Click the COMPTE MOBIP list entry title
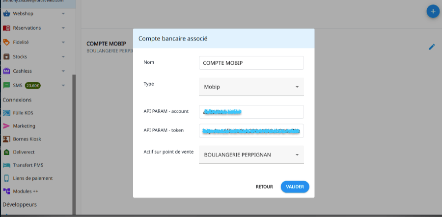The height and width of the screenshot is (217, 442). click(106, 44)
